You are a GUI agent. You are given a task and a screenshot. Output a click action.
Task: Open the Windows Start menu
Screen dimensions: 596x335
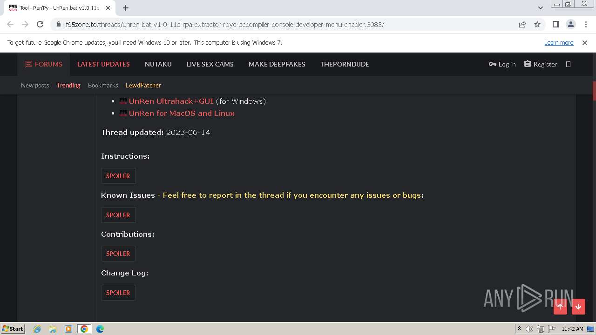tap(13, 328)
